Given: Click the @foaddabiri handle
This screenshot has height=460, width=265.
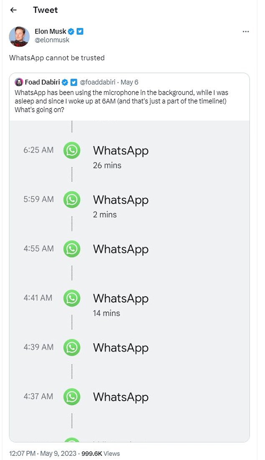Looking at the screenshot, I should coord(97,82).
